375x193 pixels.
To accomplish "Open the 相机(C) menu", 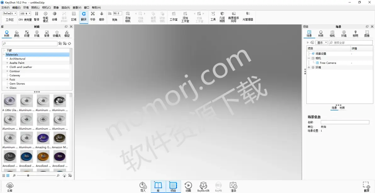I will click(x=46, y=8).
